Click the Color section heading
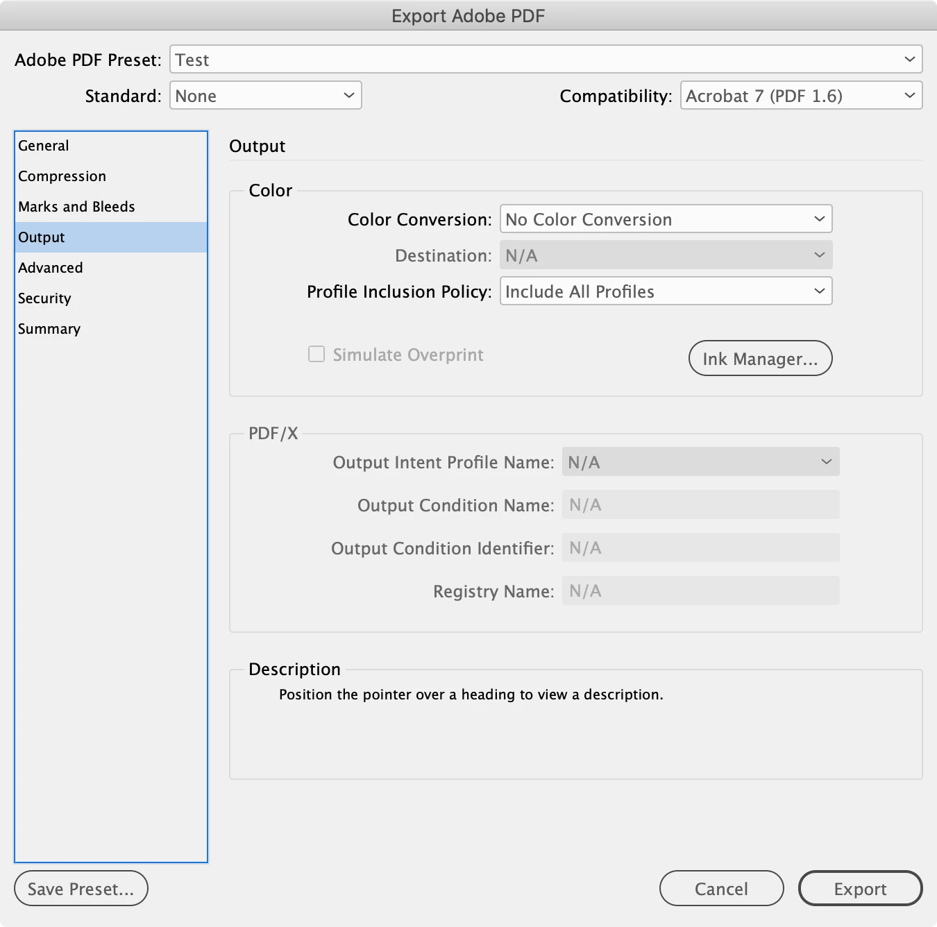Screen dimensions: 937x927 tap(271, 190)
